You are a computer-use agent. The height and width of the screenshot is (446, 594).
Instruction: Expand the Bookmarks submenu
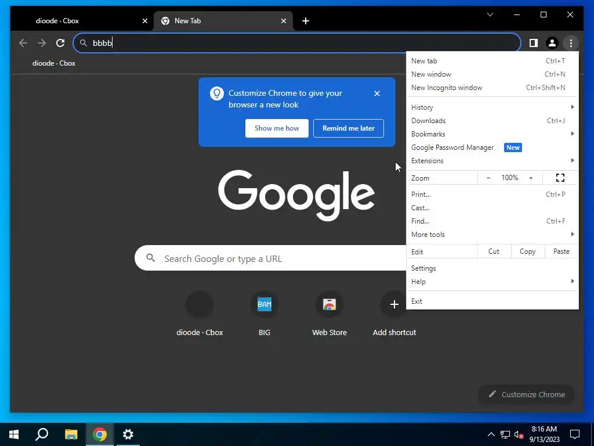click(x=492, y=134)
